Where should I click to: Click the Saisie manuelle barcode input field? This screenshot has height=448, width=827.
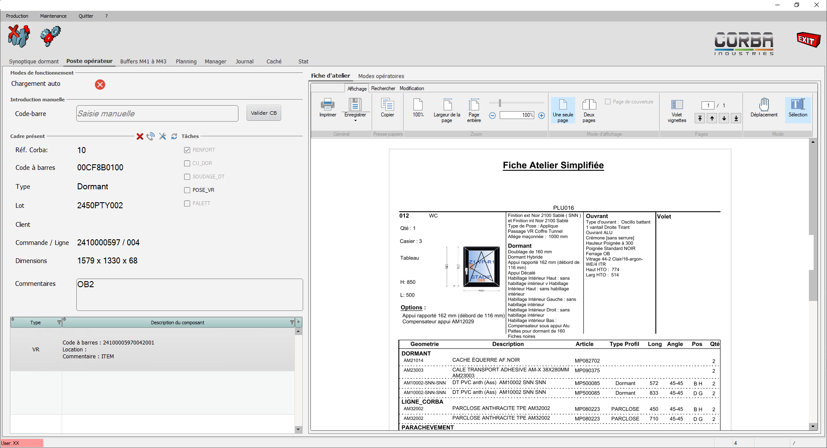157,113
